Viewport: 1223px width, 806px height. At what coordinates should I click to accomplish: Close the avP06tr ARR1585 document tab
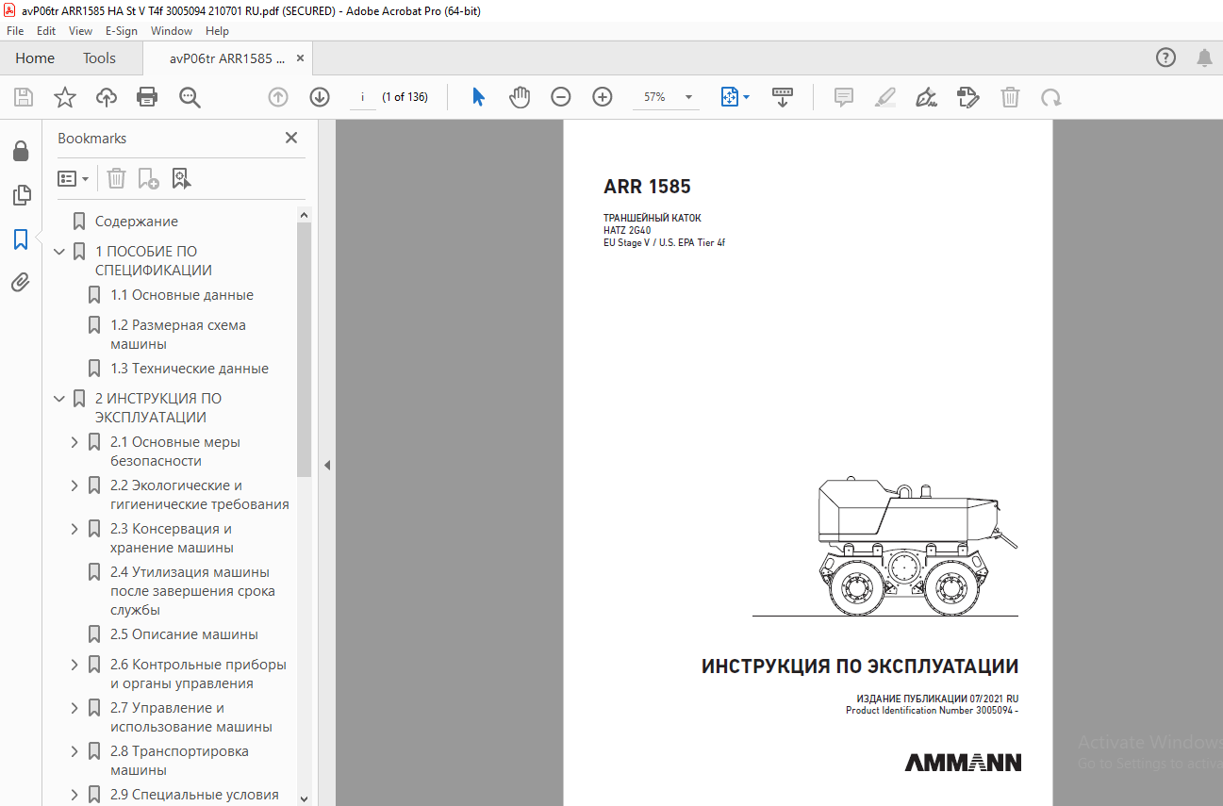[x=301, y=58]
